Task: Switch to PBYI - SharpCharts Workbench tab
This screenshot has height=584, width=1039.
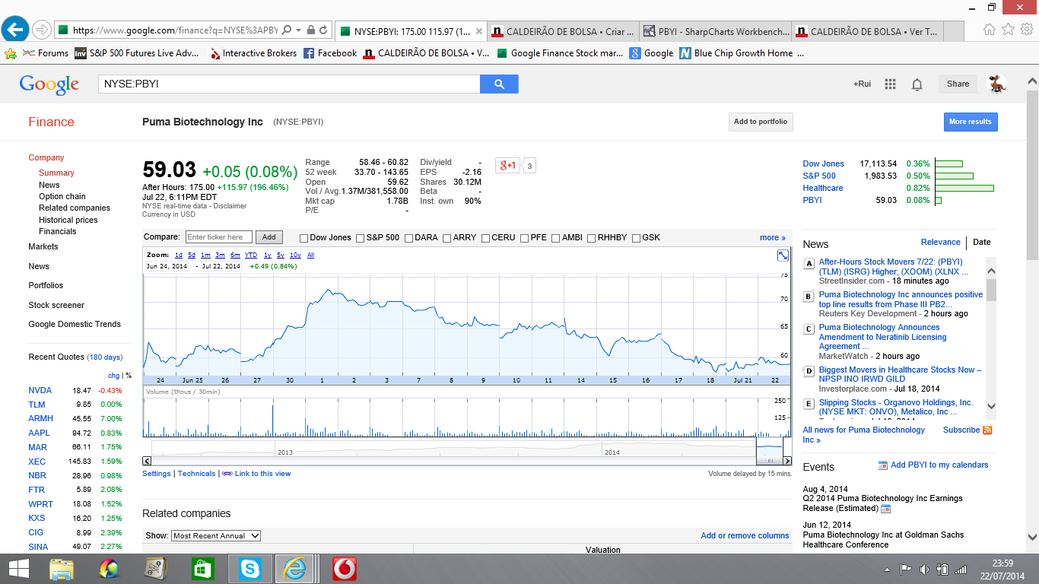Action: pyautogui.click(x=715, y=31)
